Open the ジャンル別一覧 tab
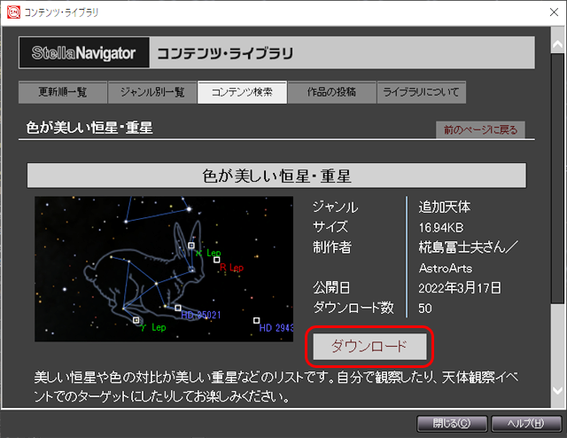567x438 pixels. coord(152,92)
